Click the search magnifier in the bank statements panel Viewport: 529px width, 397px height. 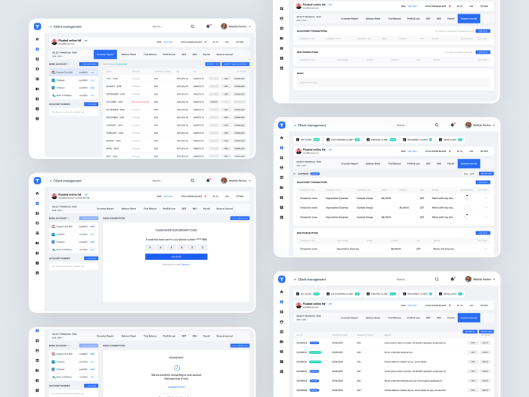click(x=192, y=26)
